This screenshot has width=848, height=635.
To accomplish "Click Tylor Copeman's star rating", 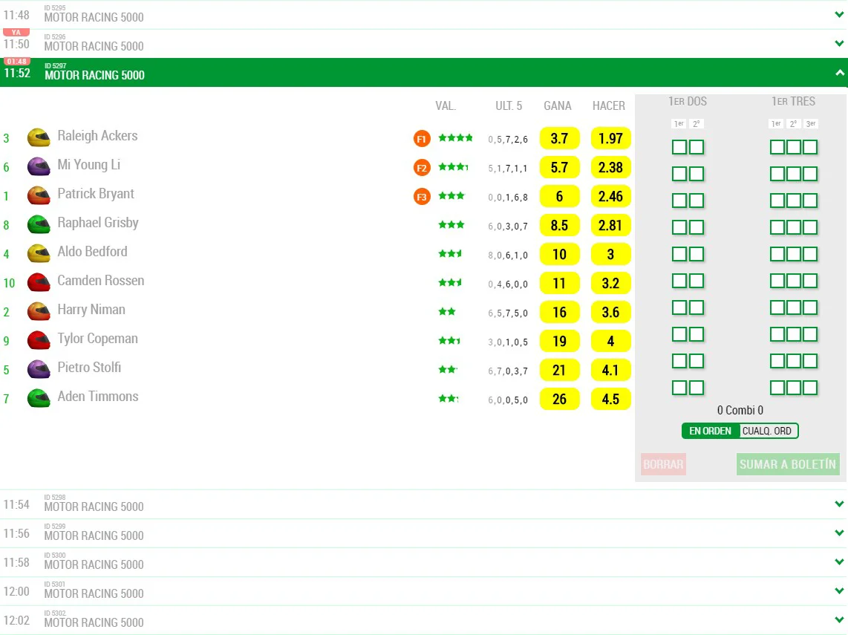I will 449,340.
